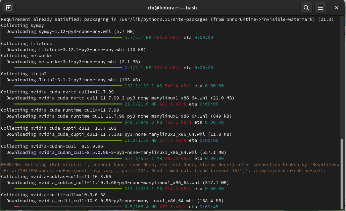The height and width of the screenshot is (211, 346).
Task: Click the nvidia_cuda_cupti_cu11 downloading line
Action: point(119,134)
